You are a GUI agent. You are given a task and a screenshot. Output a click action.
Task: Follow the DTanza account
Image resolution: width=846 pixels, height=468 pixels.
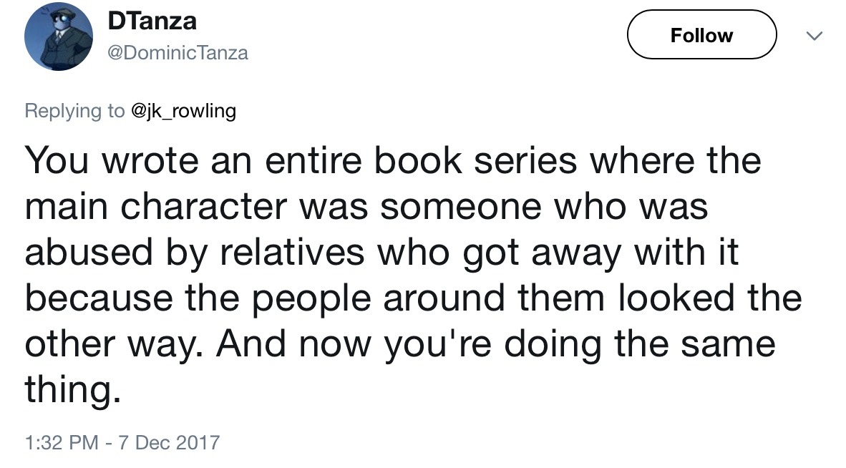click(x=701, y=35)
